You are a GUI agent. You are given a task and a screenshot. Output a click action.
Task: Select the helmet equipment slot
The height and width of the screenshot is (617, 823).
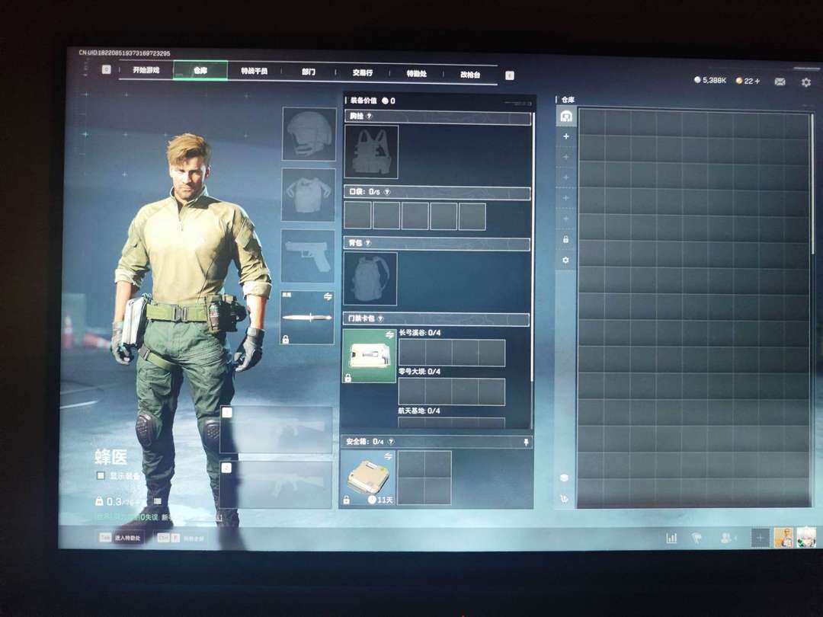click(309, 134)
